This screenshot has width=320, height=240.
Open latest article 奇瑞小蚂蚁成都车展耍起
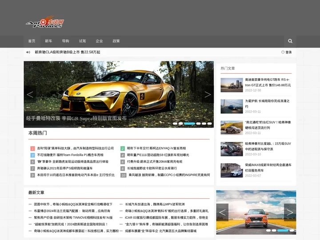click(76, 231)
